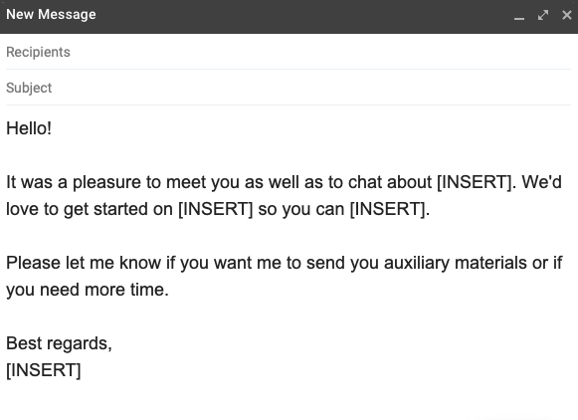
Task: Click the signature [INSERT] placeholder
Action: (x=44, y=370)
